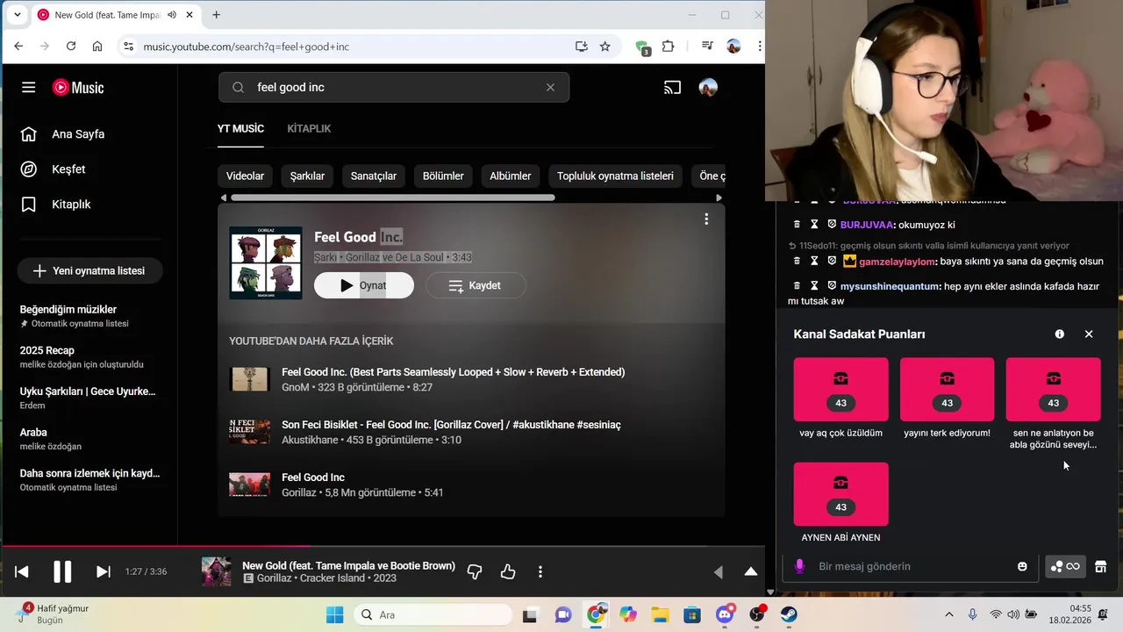Play Feel Good Inc. with Oynat button
This screenshot has width=1123, height=632.
point(364,285)
